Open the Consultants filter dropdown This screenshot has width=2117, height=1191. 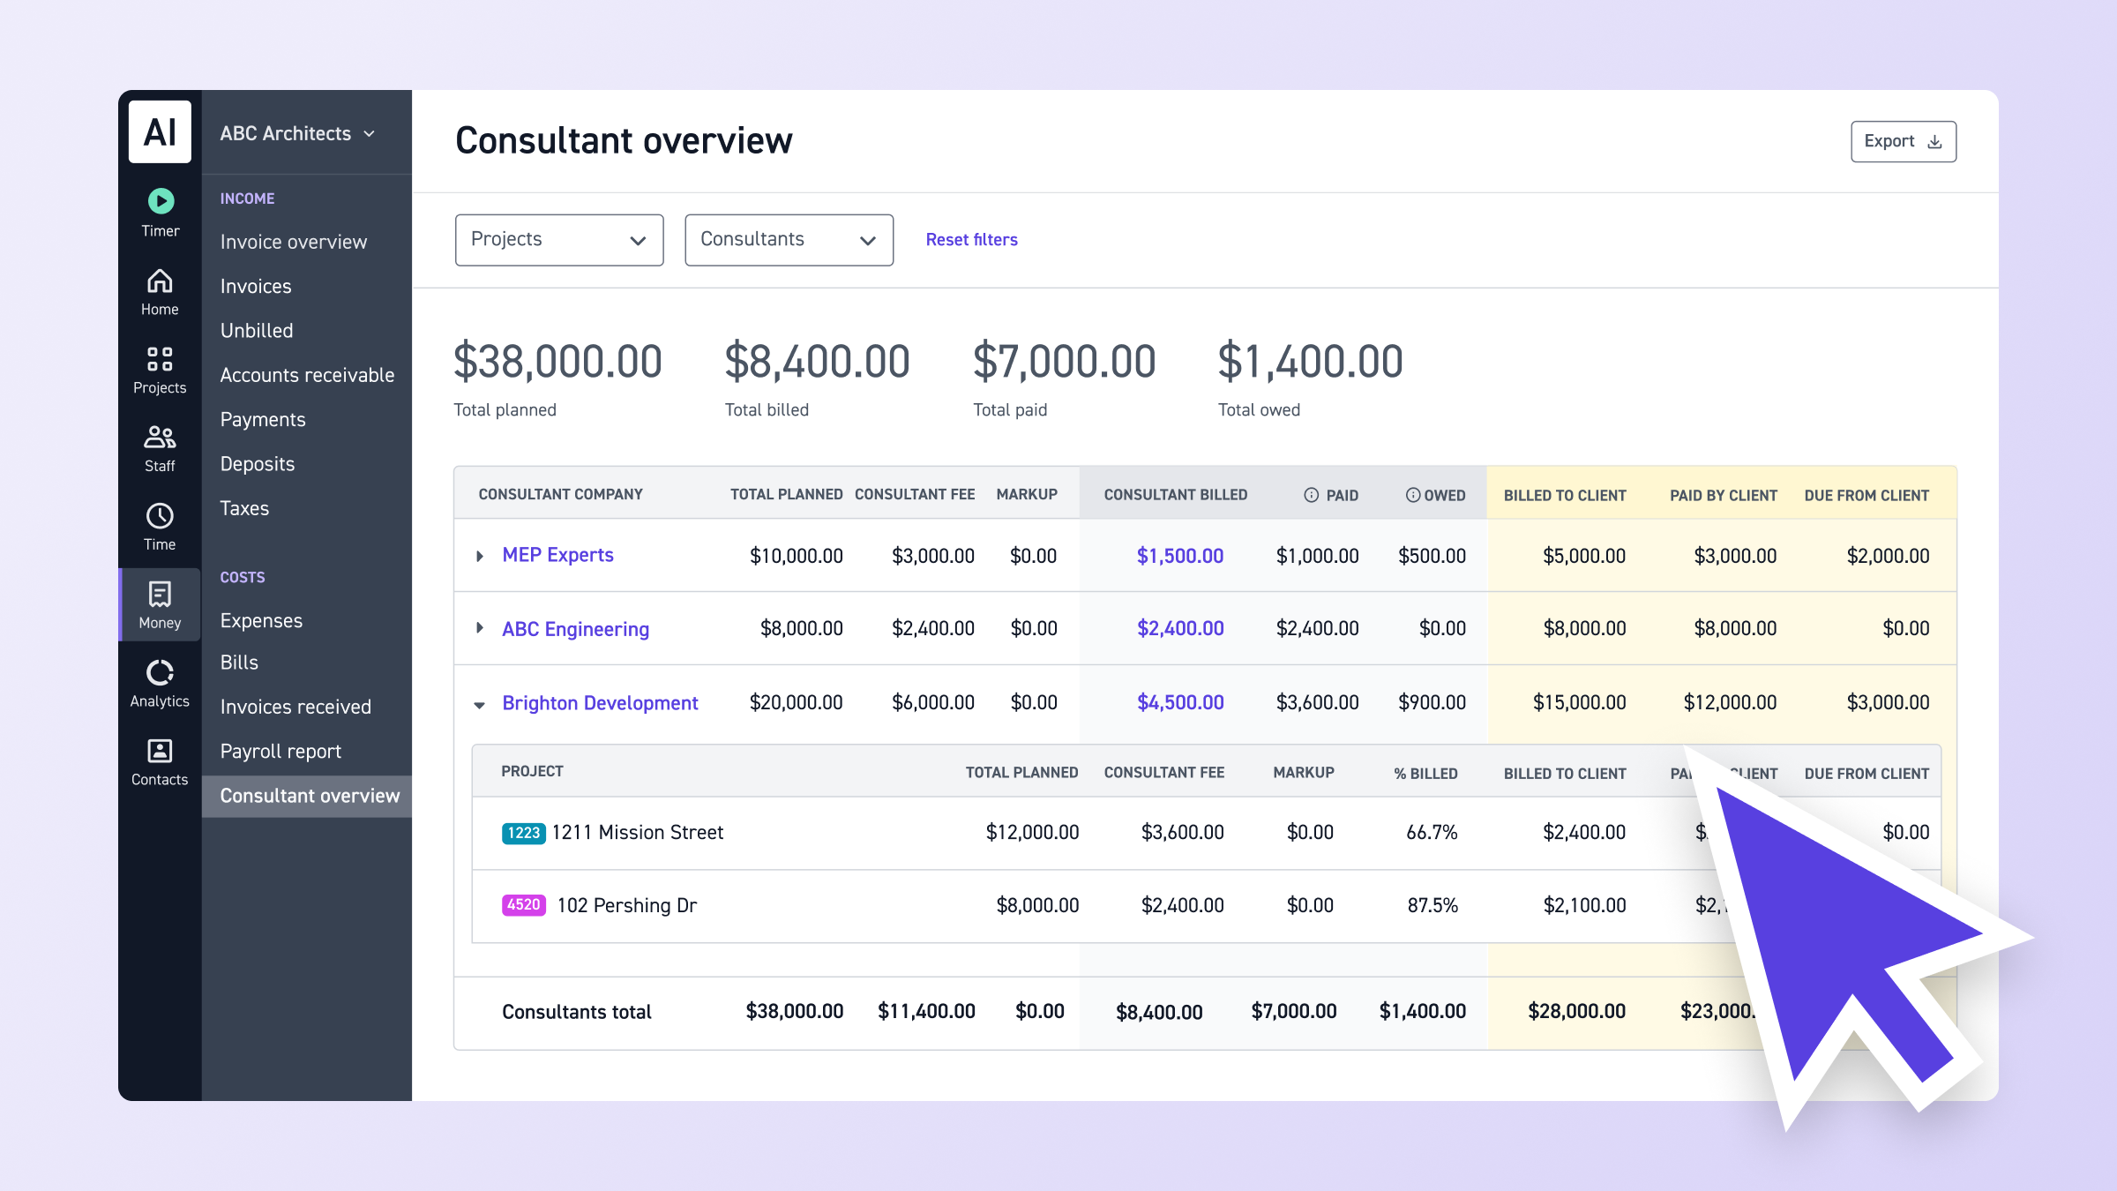788,239
